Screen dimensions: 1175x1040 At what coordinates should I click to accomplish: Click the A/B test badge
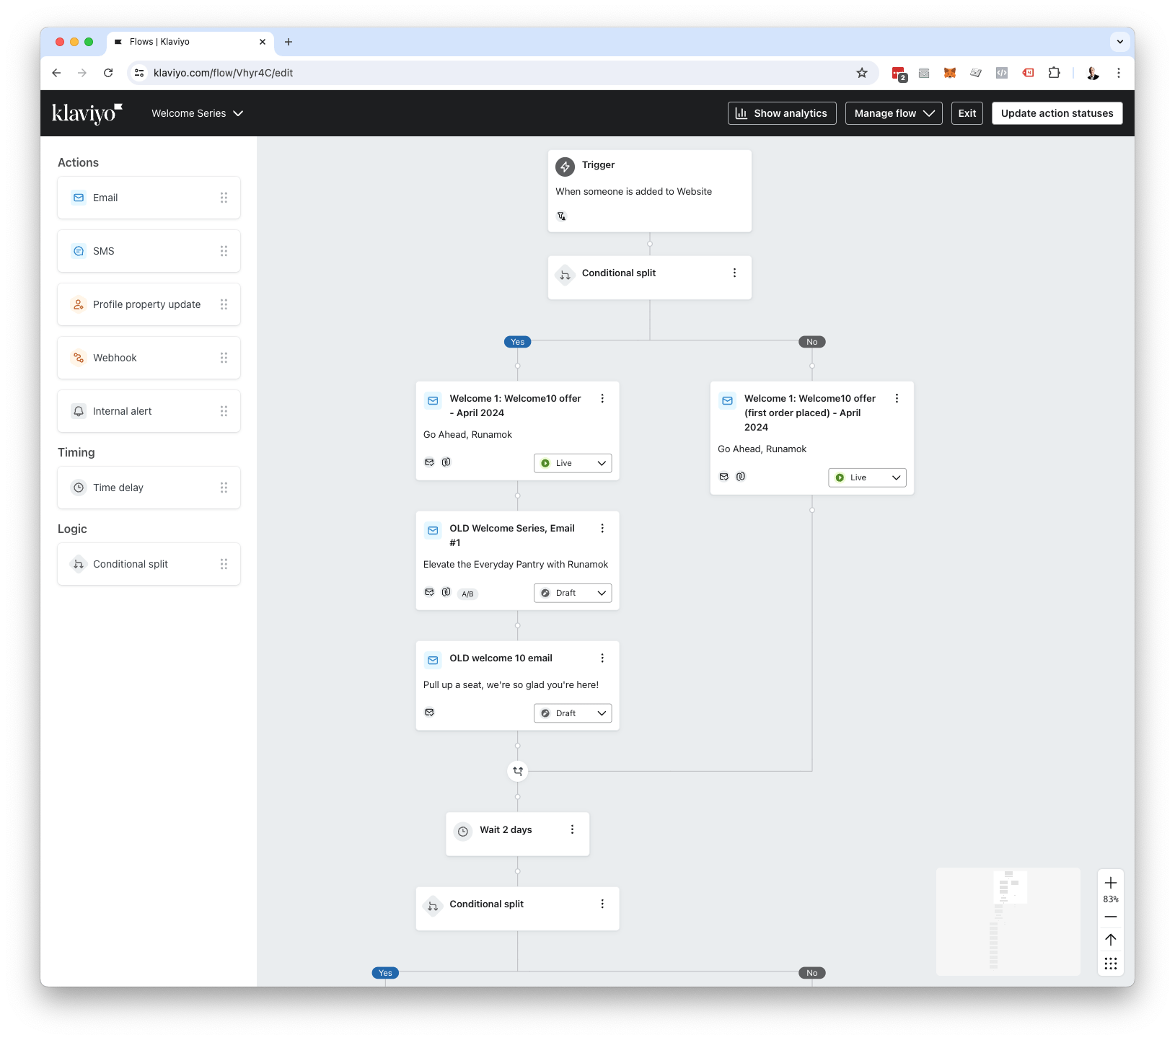(467, 594)
